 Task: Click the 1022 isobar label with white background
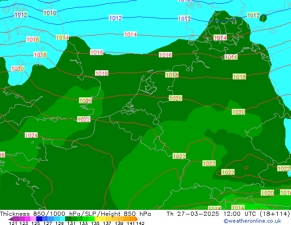(84, 119)
